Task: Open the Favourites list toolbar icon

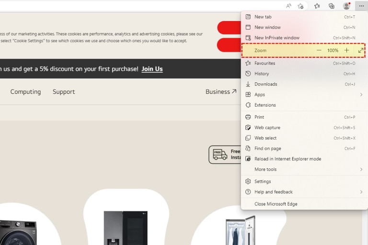Action: pos(317,6)
